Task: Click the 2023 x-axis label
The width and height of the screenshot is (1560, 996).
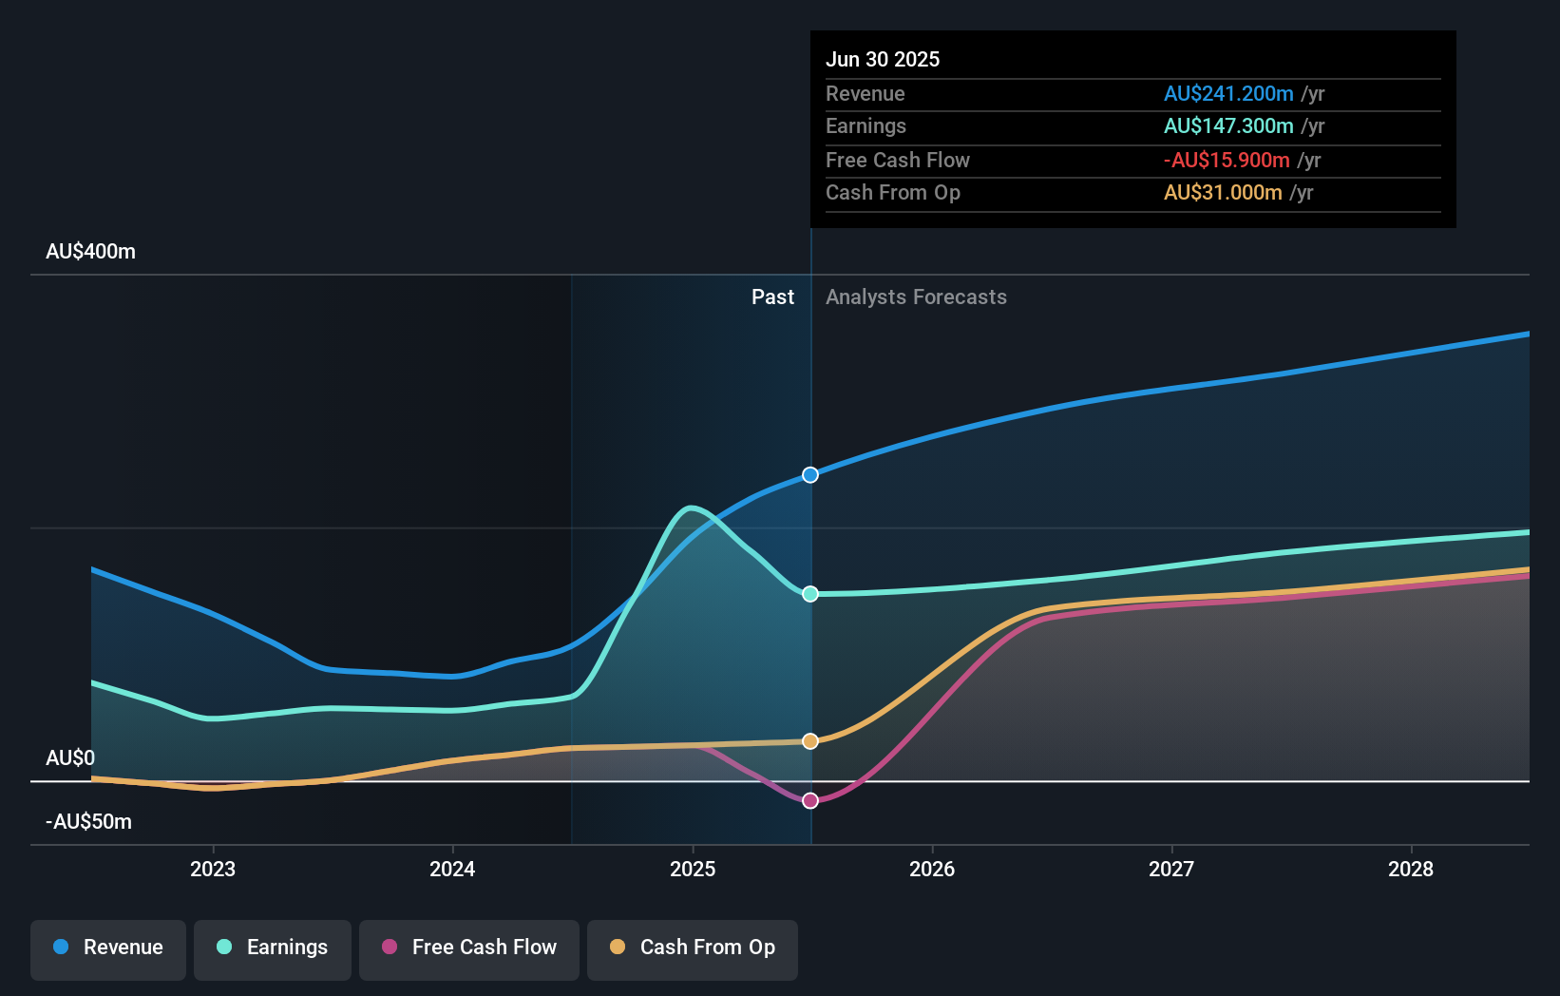Action: point(213,869)
